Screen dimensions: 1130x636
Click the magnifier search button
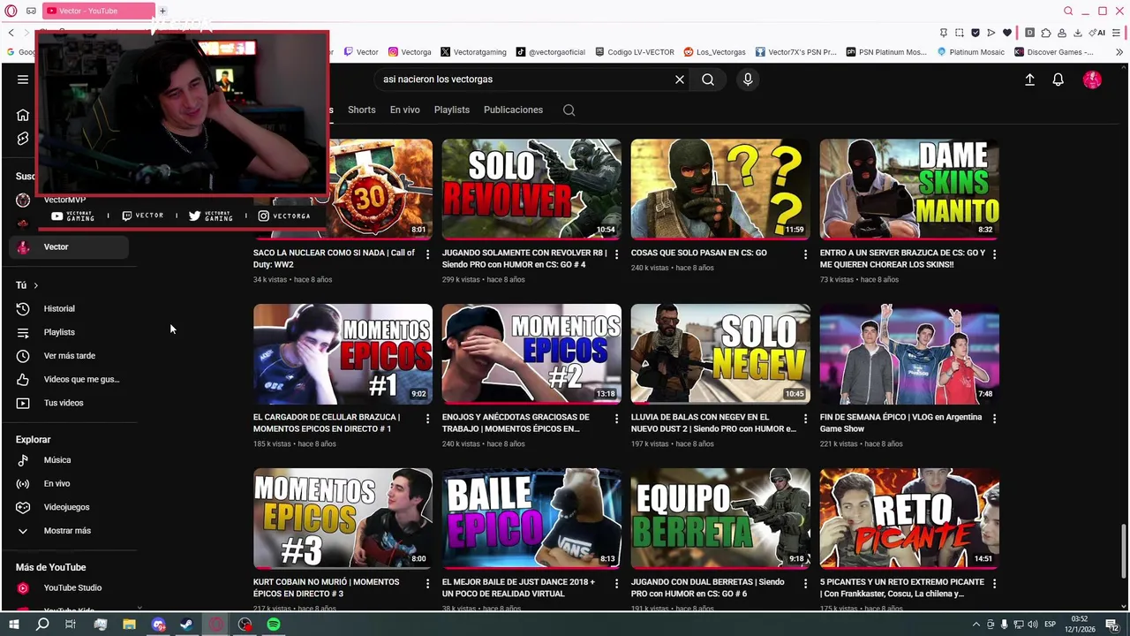click(x=708, y=79)
